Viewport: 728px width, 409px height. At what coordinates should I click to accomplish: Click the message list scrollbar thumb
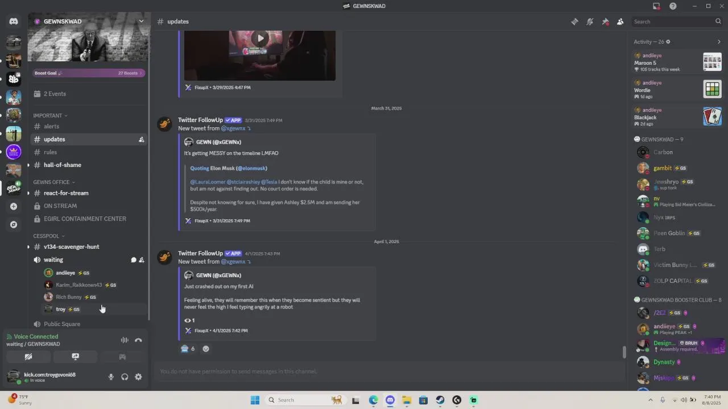click(624, 352)
